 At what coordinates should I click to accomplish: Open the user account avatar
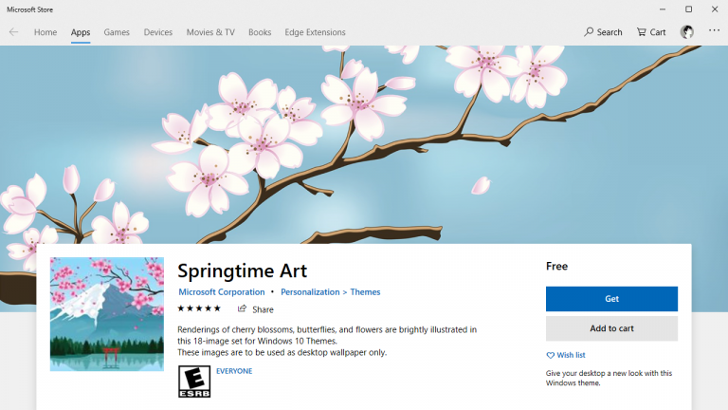(687, 31)
